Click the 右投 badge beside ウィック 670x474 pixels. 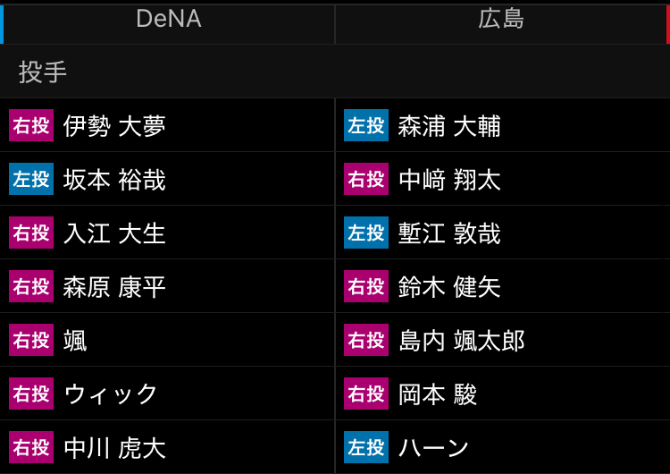(31, 394)
